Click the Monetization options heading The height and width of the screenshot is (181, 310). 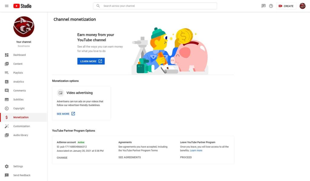click(65, 81)
